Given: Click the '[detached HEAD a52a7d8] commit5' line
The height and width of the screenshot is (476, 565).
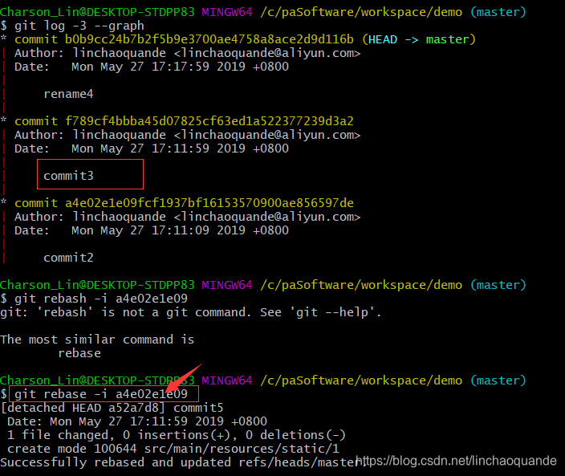Looking at the screenshot, I should pos(112,408).
